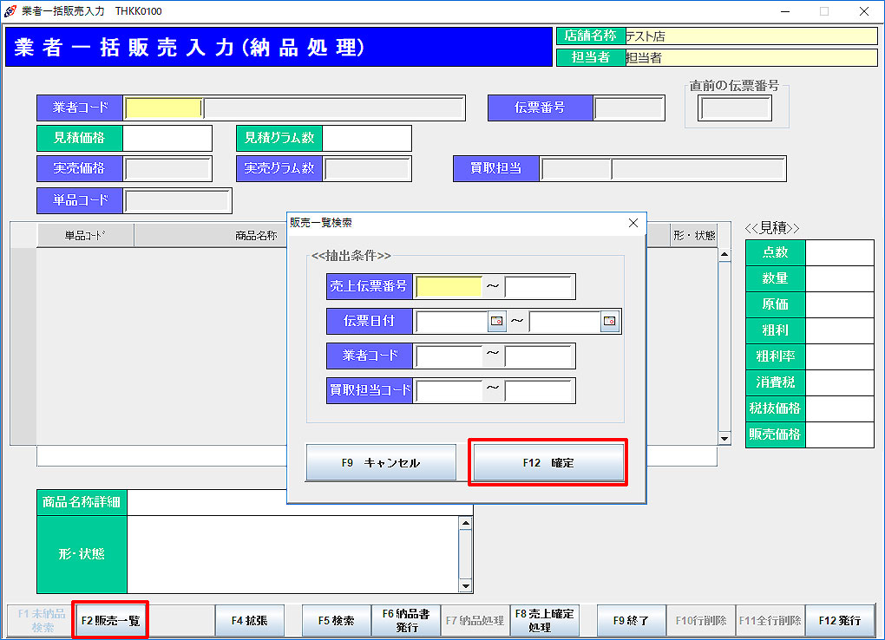The height and width of the screenshot is (640, 885).
Task: Open end date calendar picker for 伝票日付
Action: coord(609,322)
